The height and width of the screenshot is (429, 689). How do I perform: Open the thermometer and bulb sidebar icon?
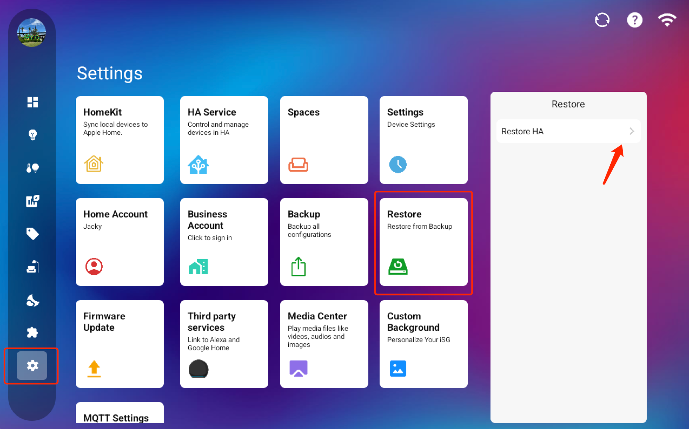pos(32,168)
